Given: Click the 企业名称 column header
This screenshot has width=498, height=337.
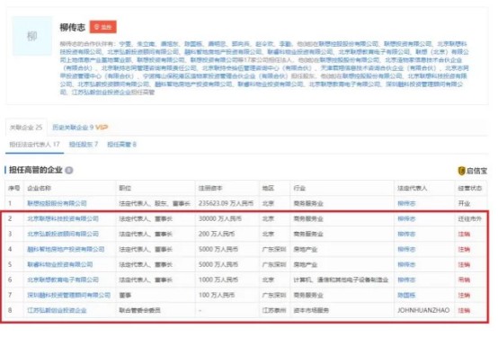Looking at the screenshot, I should (39, 188).
